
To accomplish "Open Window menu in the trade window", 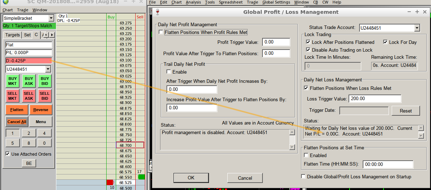I will click(40, 10).
